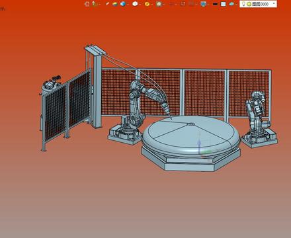Toggle the light blue square background icon
The width and height of the screenshot is (291, 238).
[x=224, y=4]
